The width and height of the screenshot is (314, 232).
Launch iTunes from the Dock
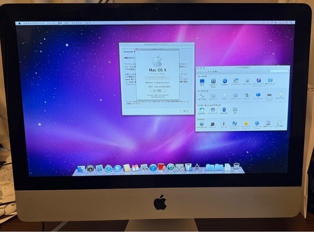[x=153, y=168]
